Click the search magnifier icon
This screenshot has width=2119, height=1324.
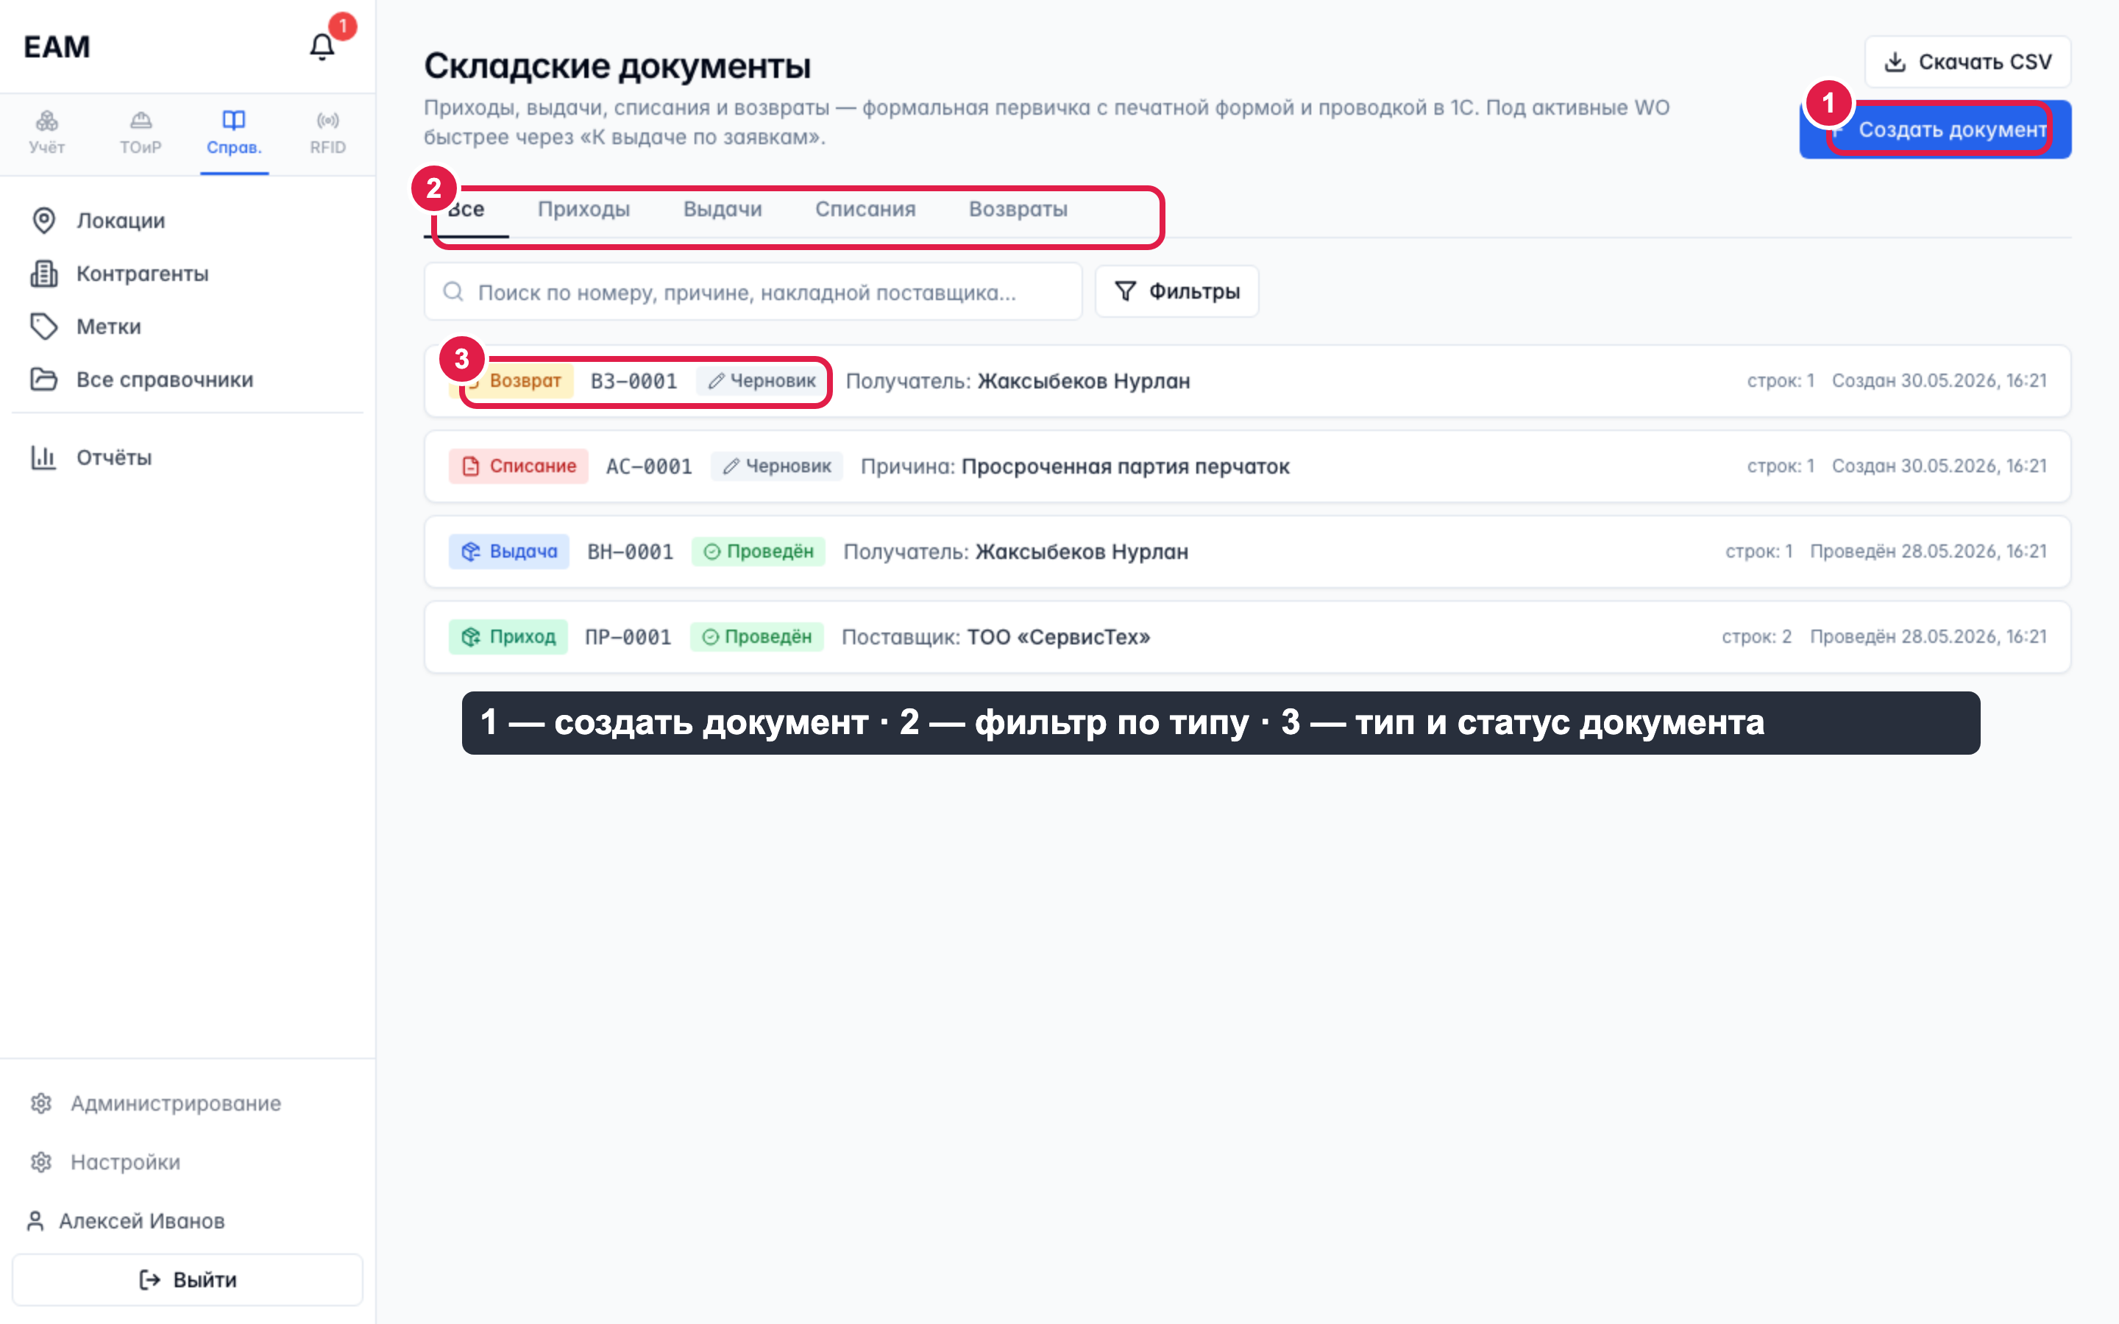pyautogui.click(x=452, y=291)
